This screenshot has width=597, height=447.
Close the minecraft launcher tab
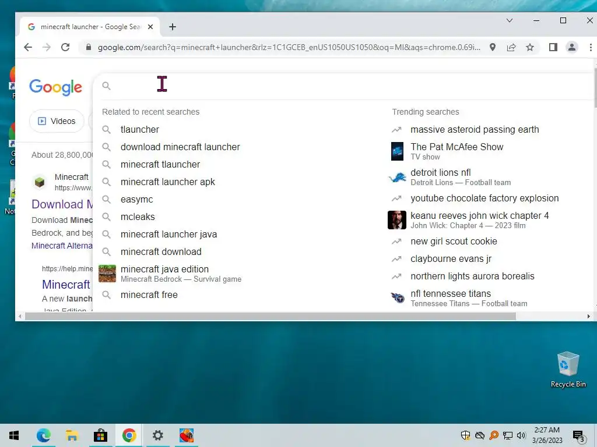click(x=150, y=27)
